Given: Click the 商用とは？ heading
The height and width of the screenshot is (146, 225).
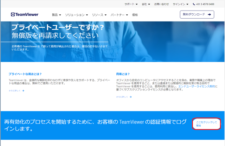Looking at the screenshot, I should [x=123, y=74].
